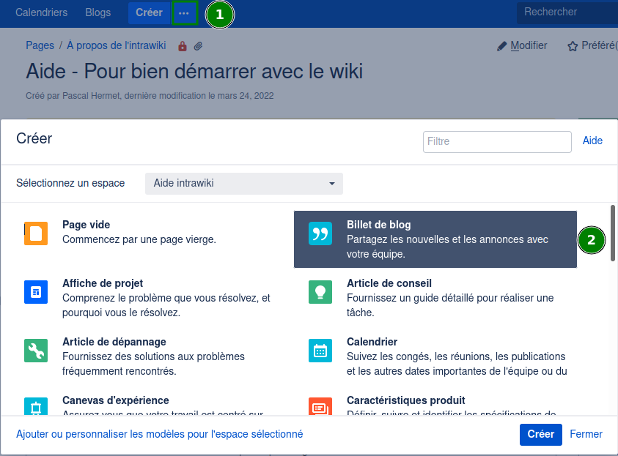This screenshot has height=456, width=618.
Task: Select the Calendrier title text
Action: (x=372, y=342)
